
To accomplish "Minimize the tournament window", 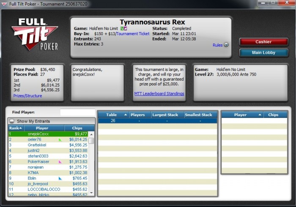I will pos(263,3).
